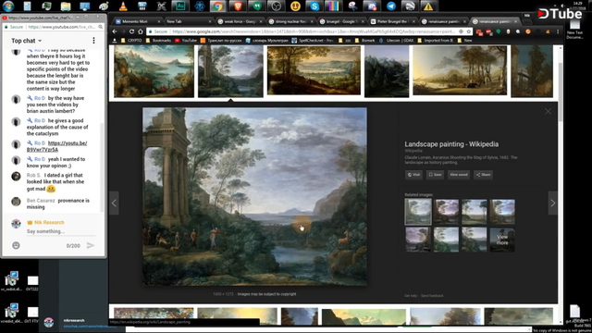
Task: Open the Litecoin GDAX bookmark
Action: click(x=397, y=40)
